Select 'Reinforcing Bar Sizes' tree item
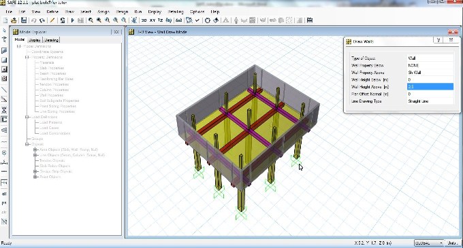This screenshot has height=248, width=463. point(56,79)
